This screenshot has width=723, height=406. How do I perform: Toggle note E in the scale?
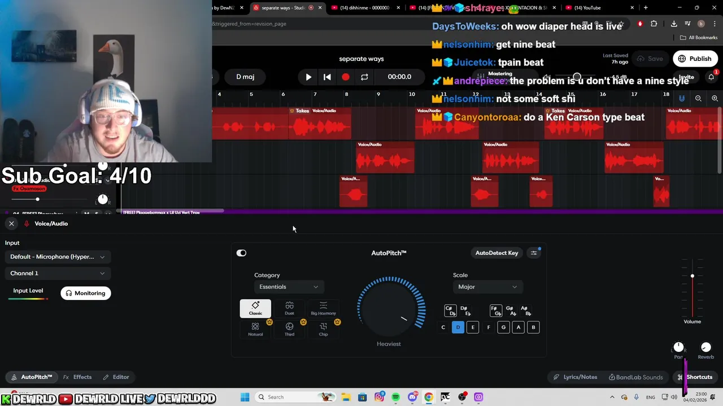473,327
